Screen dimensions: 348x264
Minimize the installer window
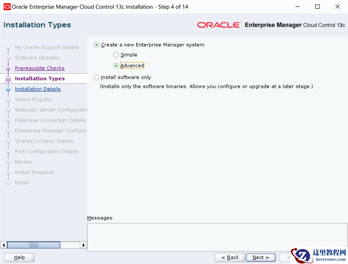[298, 7]
